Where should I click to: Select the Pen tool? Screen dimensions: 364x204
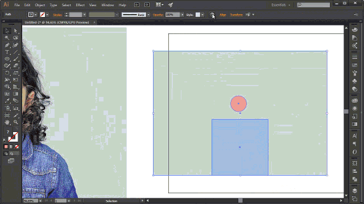pos(7,45)
